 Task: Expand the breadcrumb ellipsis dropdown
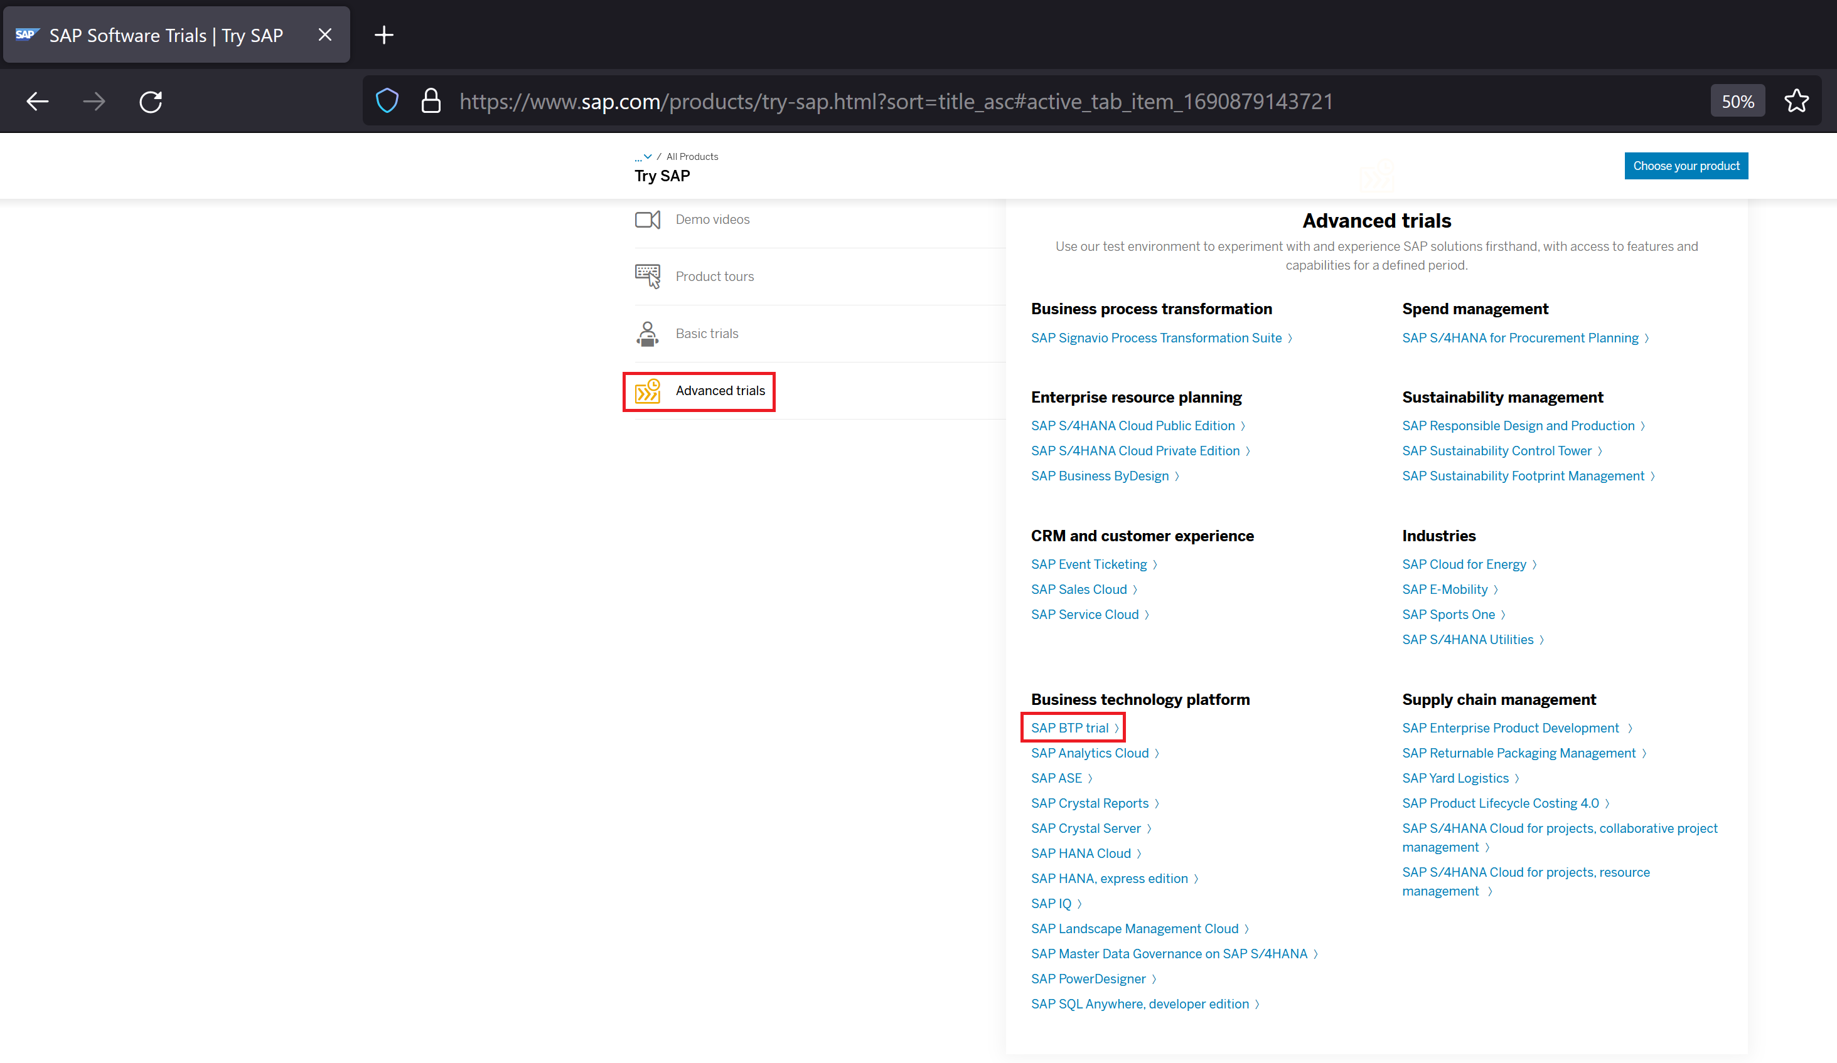coord(643,157)
